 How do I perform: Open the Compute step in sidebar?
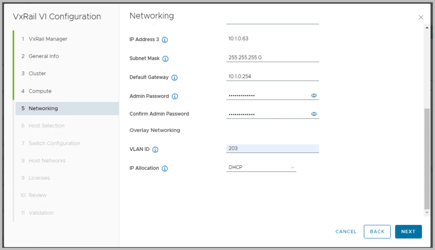[x=40, y=91]
